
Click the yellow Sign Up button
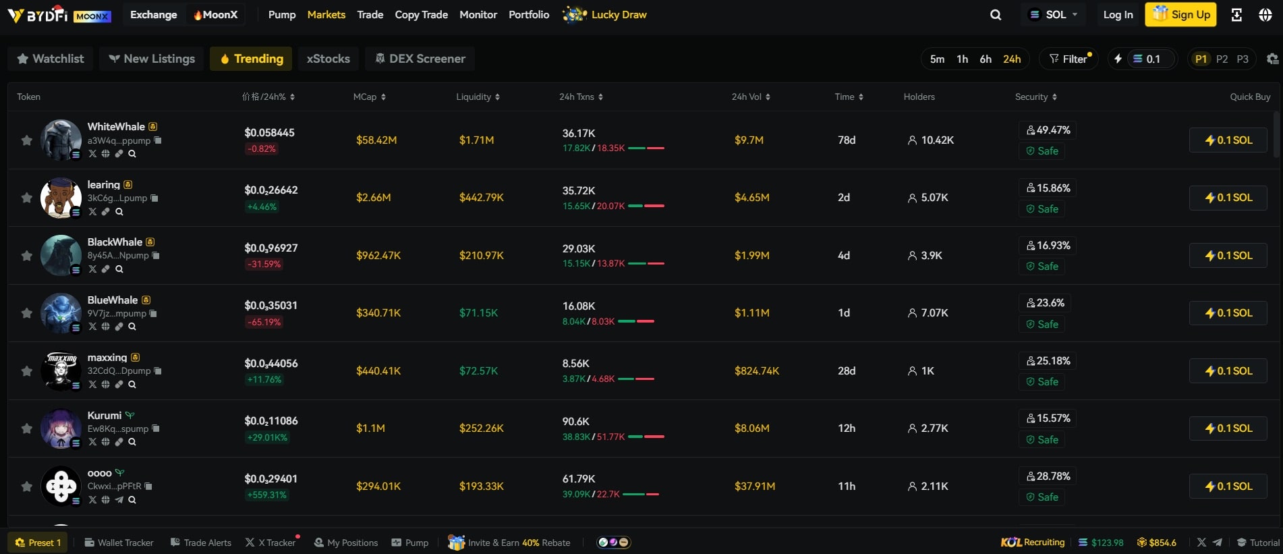(1180, 15)
